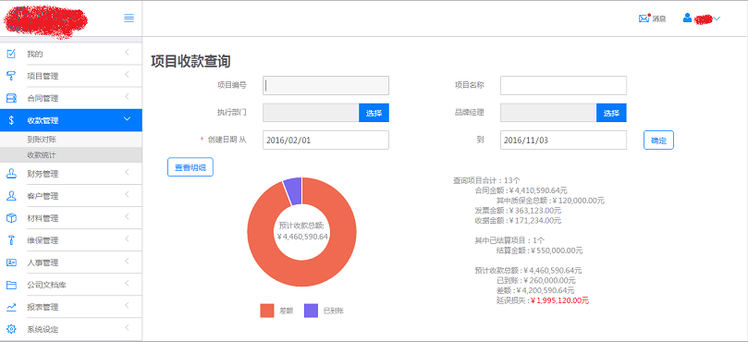Select the 收款统计 submenu item
The width and height of the screenshot is (748, 342).
click(71, 154)
